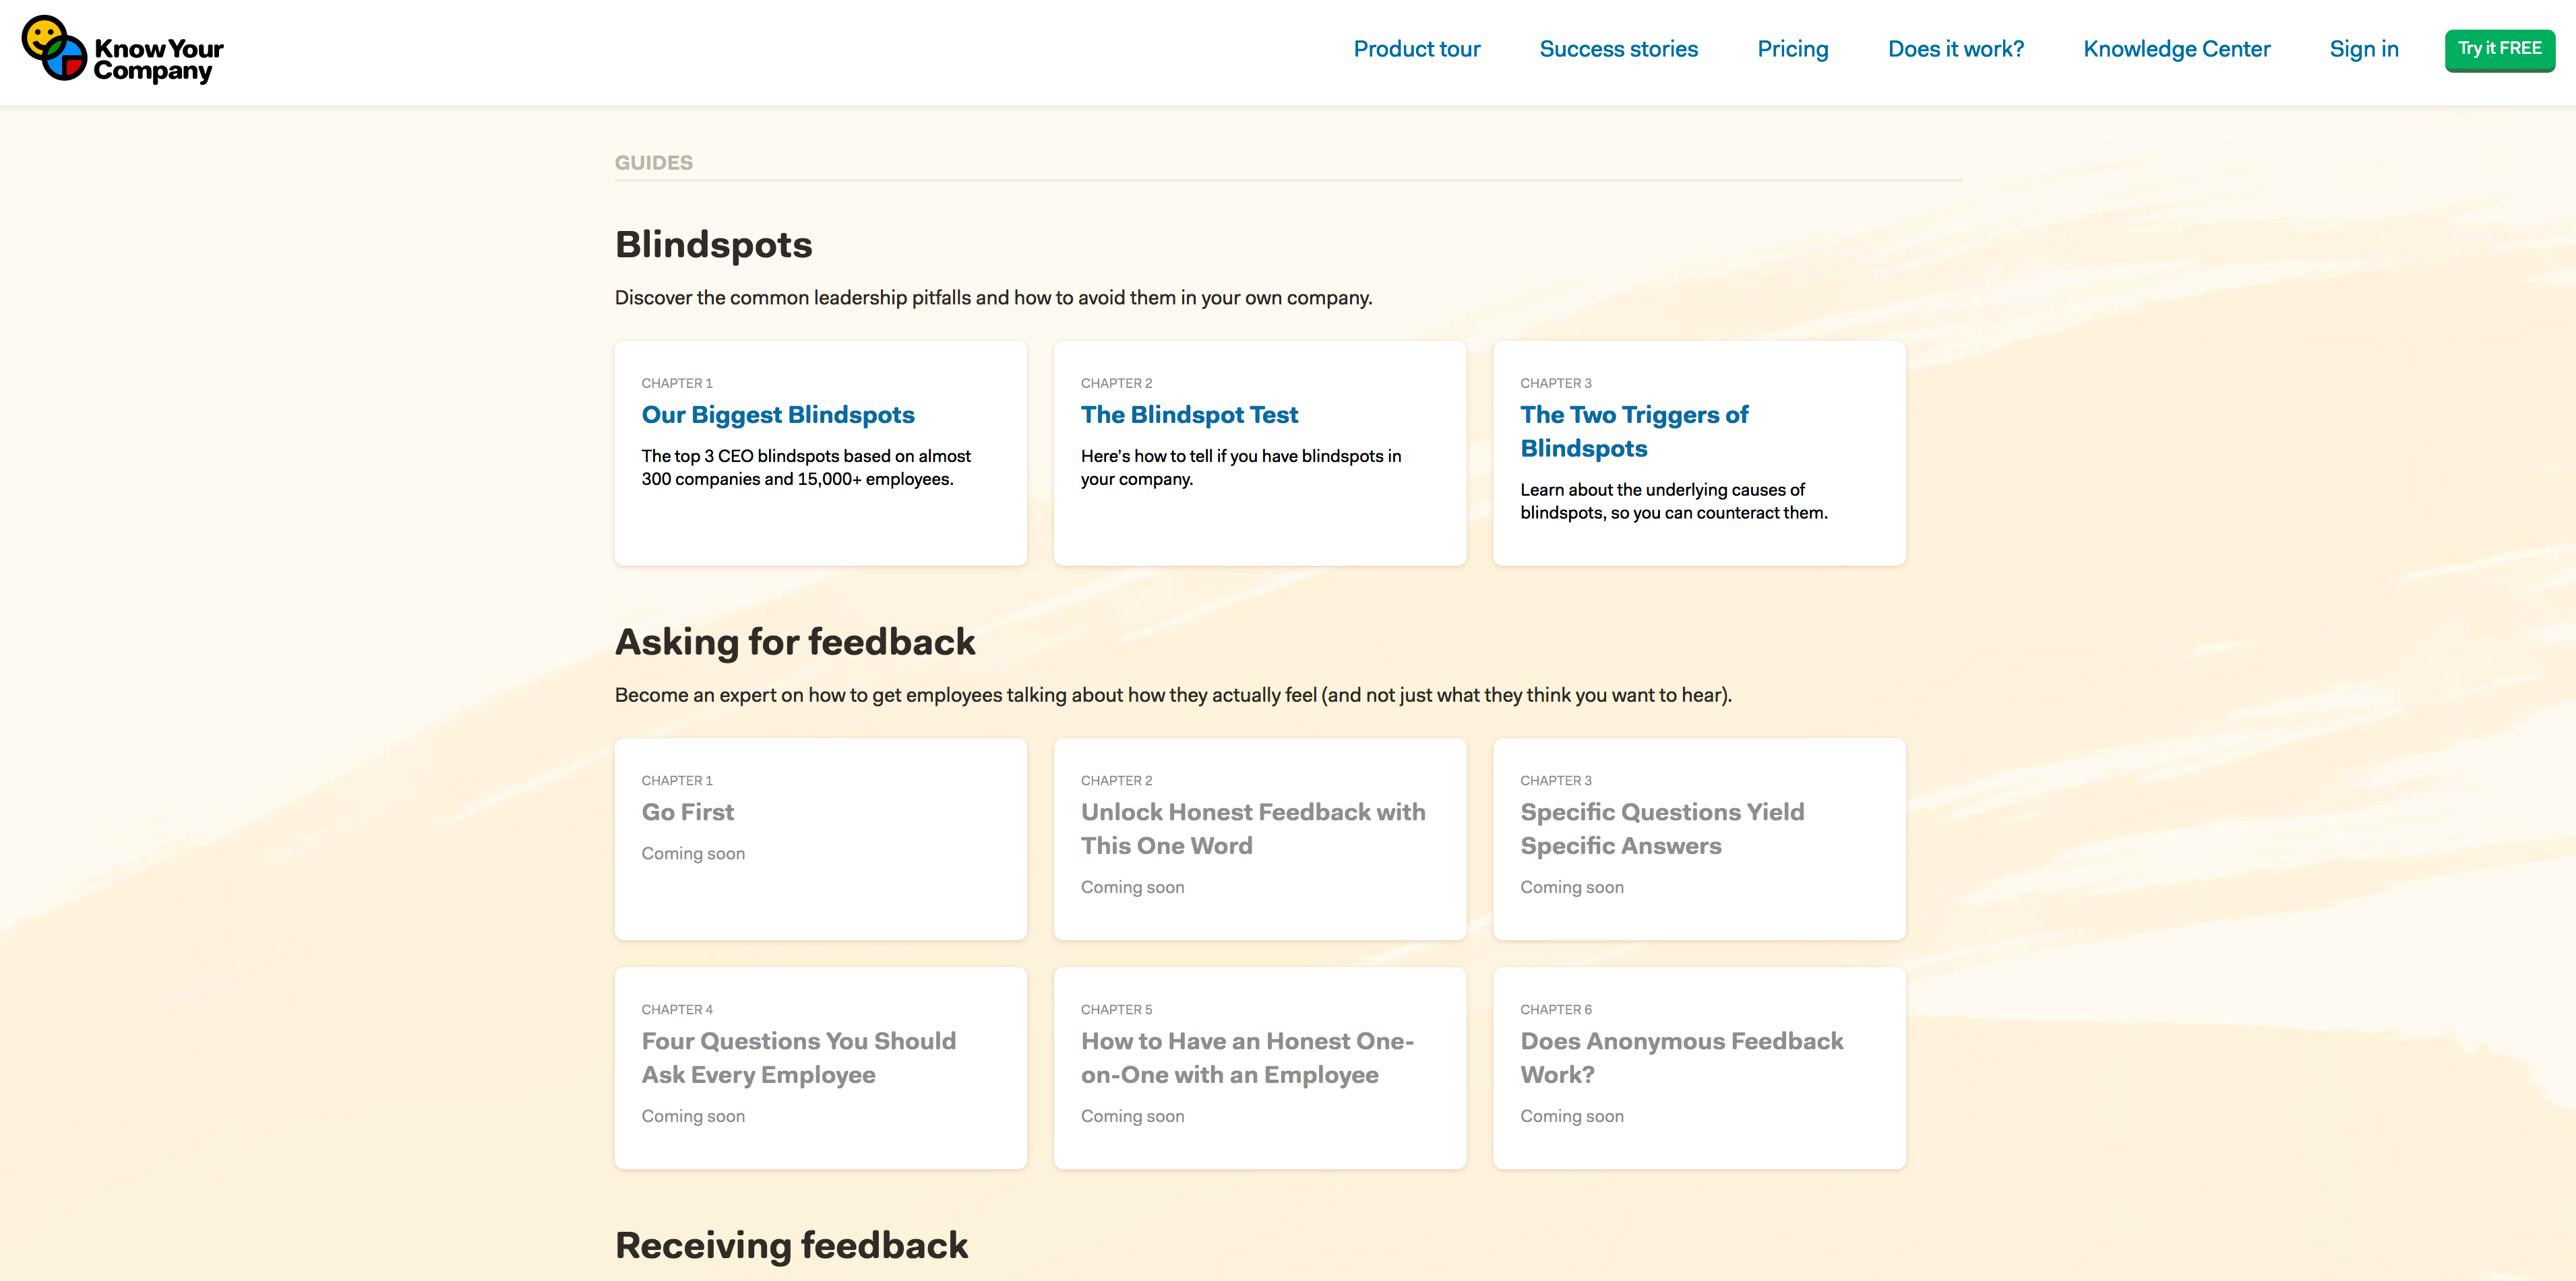The image size is (2576, 1281).
Task: Click the 'Asking for feedback' section heading
Action: tap(794, 641)
